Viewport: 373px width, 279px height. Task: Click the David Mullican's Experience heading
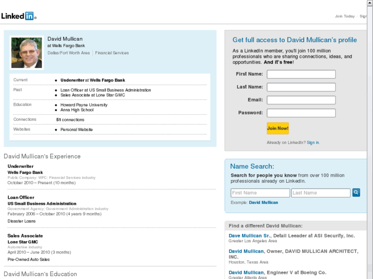(x=42, y=156)
